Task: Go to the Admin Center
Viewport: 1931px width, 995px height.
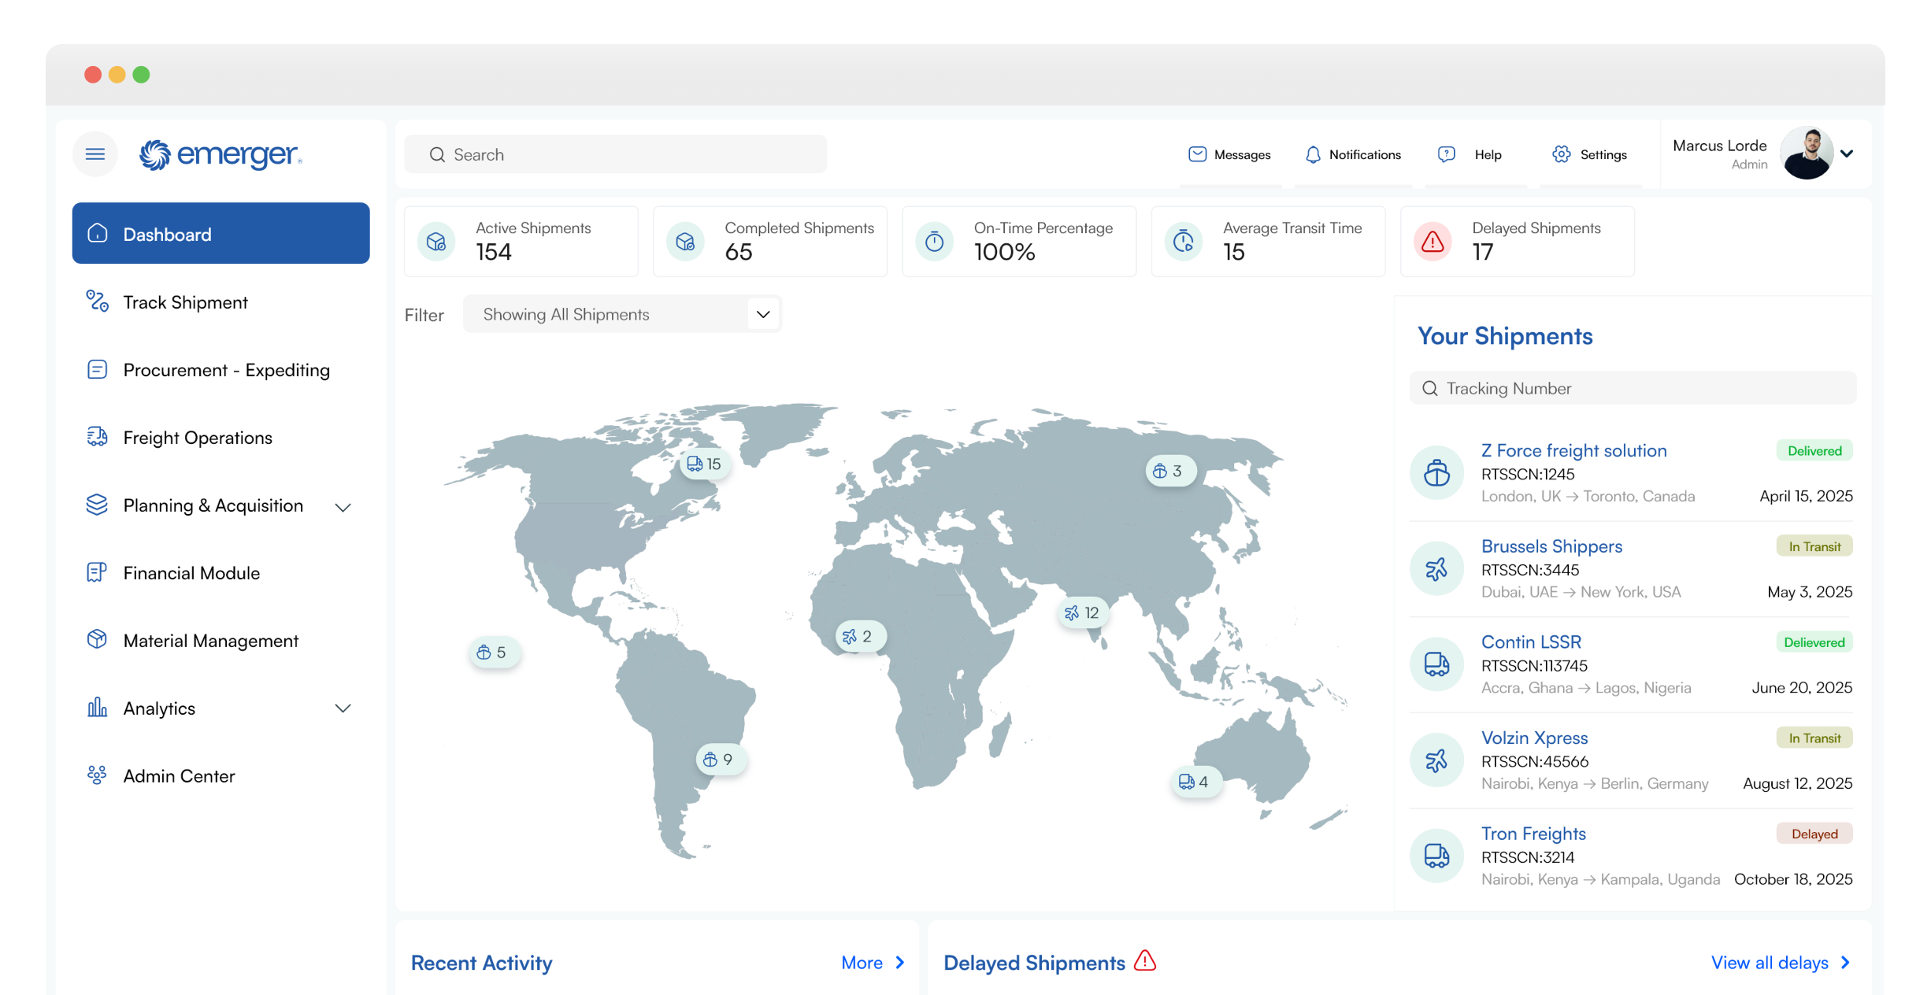Action: coord(178,775)
